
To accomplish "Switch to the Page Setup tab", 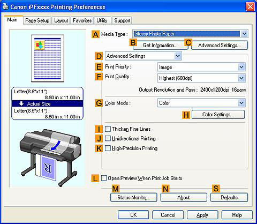I will click(37, 20).
